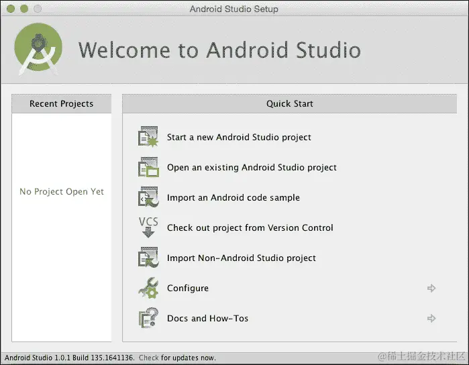469x365 pixels.
Task: Click the Quick Start header
Action: click(290, 103)
